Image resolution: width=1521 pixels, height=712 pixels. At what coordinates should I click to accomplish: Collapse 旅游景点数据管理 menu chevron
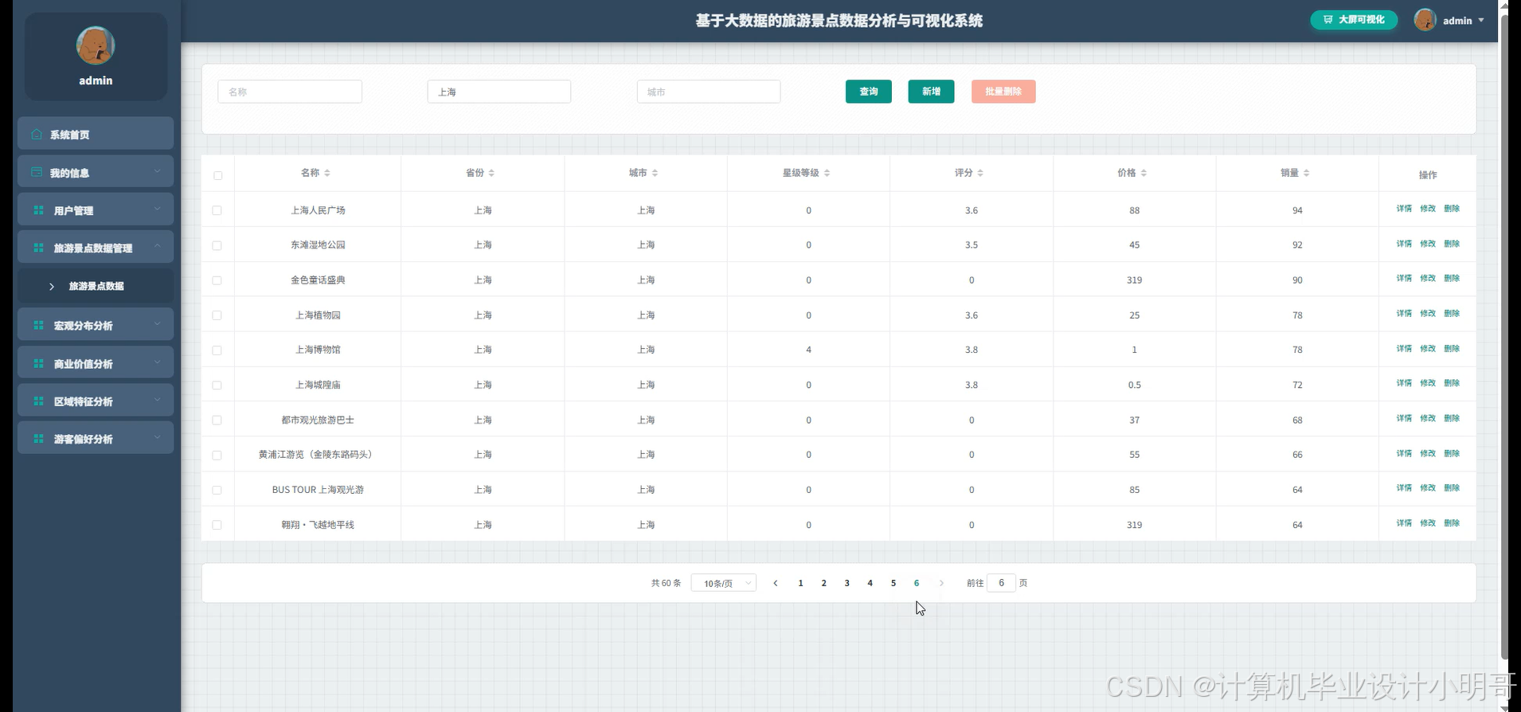157,246
